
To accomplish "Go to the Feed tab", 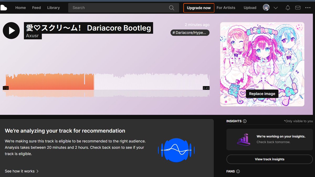I will 36,8.
